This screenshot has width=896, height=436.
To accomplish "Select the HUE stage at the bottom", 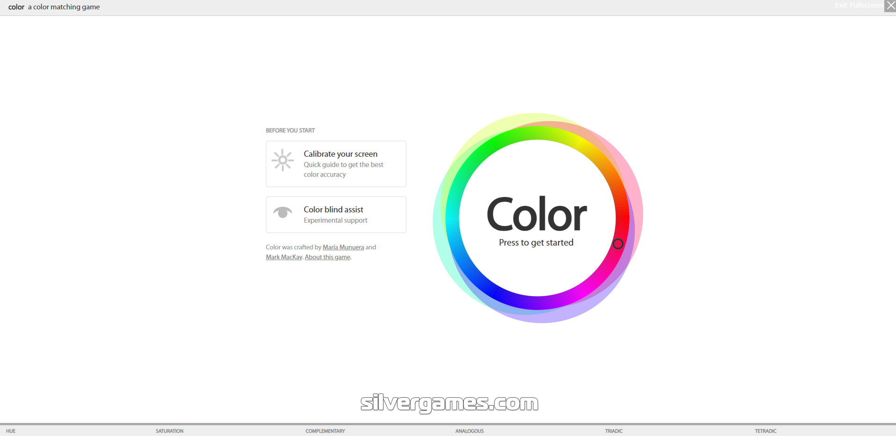I will 11,431.
